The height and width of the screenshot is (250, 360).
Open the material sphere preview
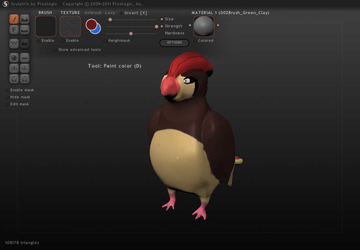tap(204, 26)
